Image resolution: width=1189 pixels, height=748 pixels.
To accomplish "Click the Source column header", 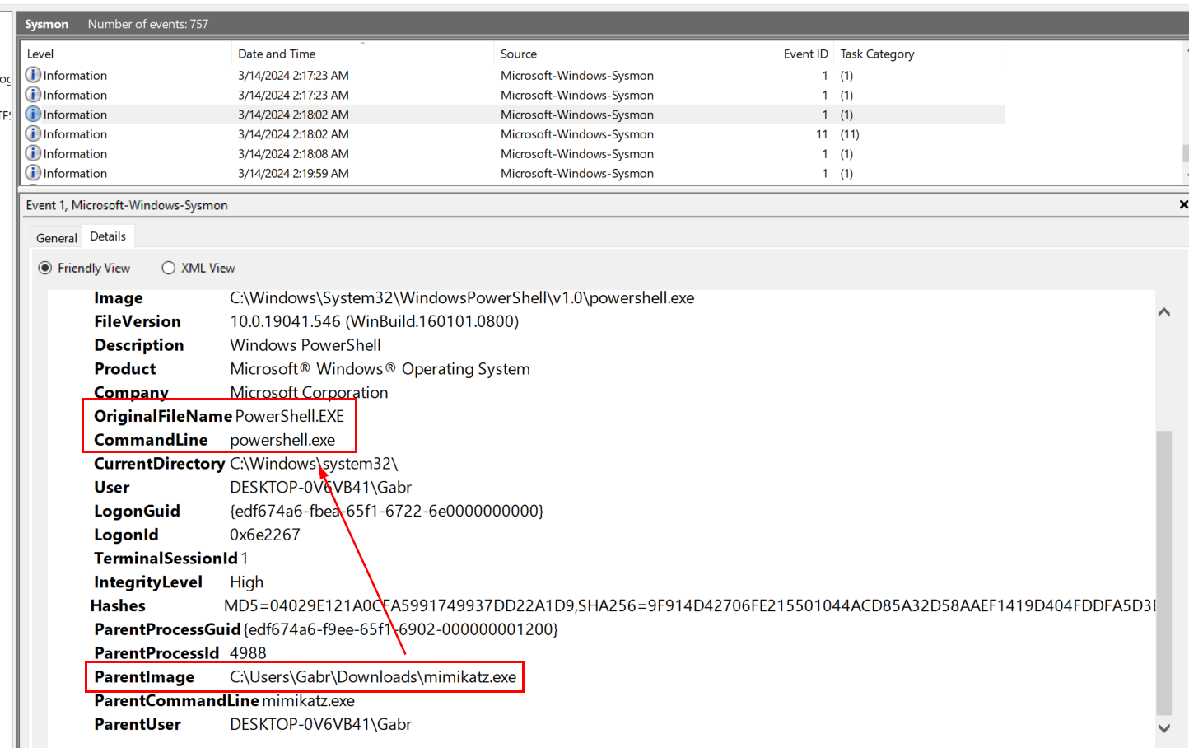I will pos(519,54).
